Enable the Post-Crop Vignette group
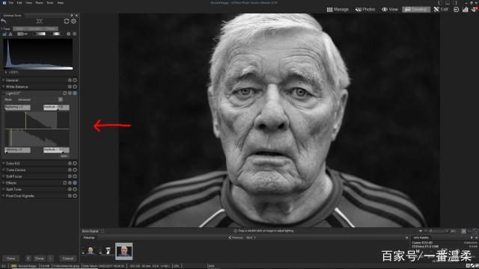Viewport: 479px width, 269px height. [75, 196]
